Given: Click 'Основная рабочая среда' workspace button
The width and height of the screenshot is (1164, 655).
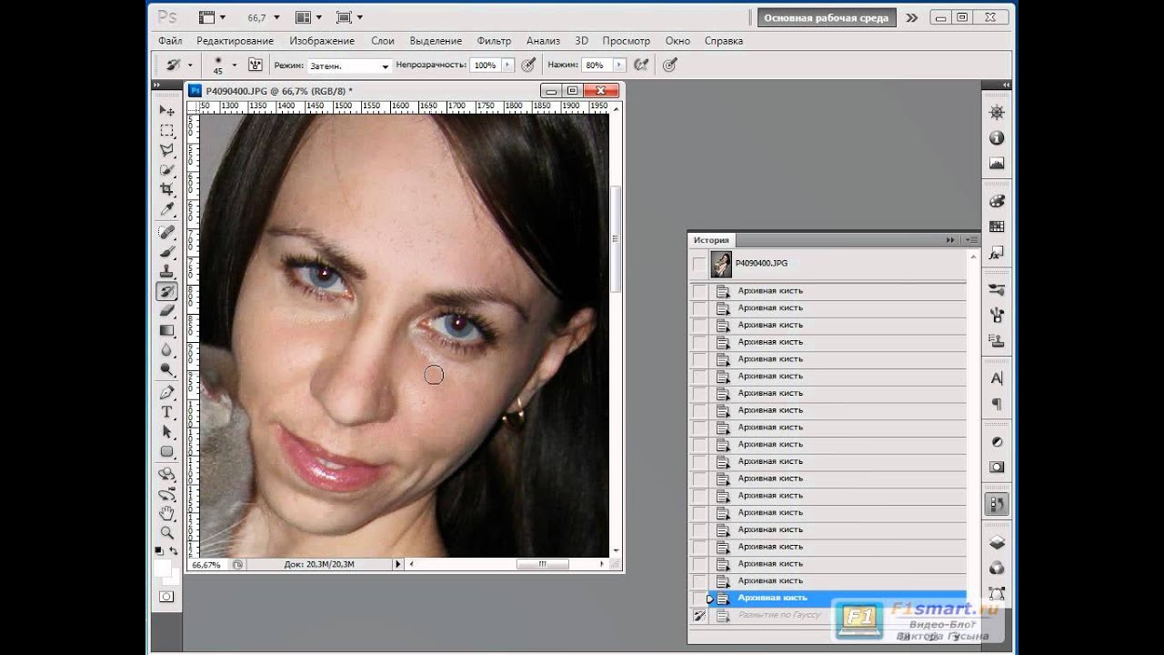Looking at the screenshot, I should (x=826, y=17).
